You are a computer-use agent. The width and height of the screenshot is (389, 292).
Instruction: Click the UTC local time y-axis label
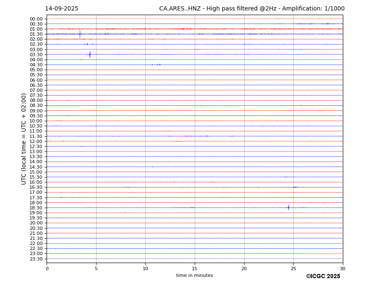23,139
